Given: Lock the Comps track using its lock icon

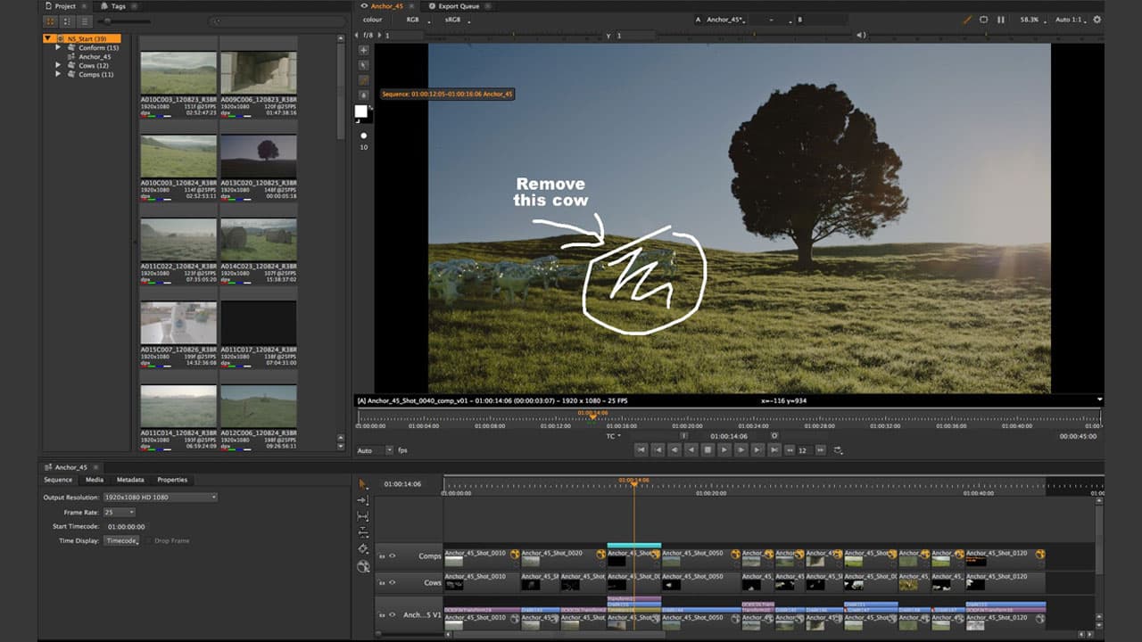Looking at the screenshot, I should point(382,556).
